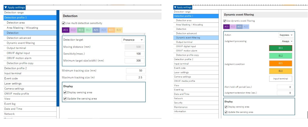Select the B11 tab on Detection page
This screenshot has height=127, width=308.
click(81, 30)
